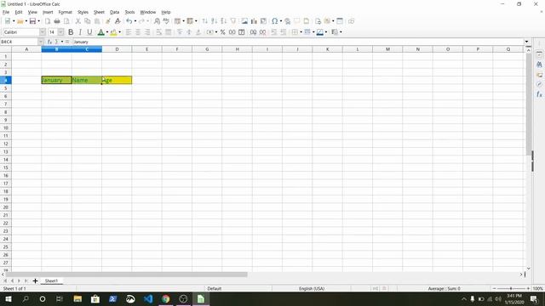
Task: Open the Save dropdown arrow
Action: pyautogui.click(x=38, y=21)
